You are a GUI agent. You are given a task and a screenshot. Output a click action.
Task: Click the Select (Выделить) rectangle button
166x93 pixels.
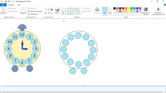click(23, 10)
